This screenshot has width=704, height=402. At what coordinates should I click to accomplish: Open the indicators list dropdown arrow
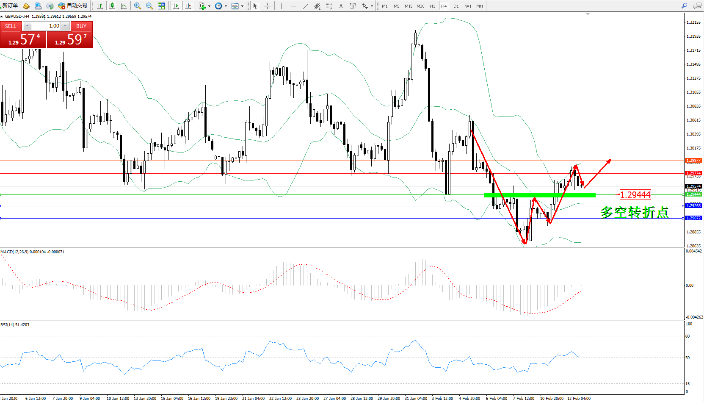[x=209, y=6]
